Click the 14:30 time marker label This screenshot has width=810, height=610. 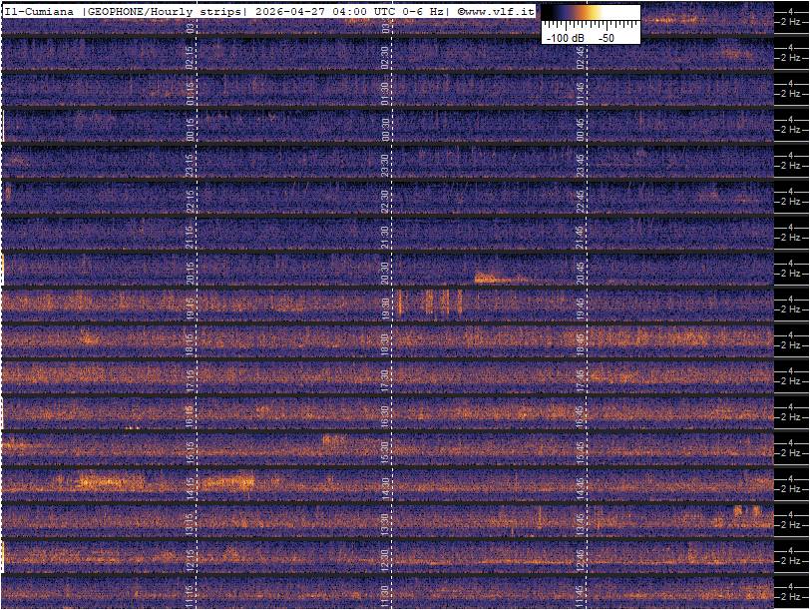click(385, 487)
